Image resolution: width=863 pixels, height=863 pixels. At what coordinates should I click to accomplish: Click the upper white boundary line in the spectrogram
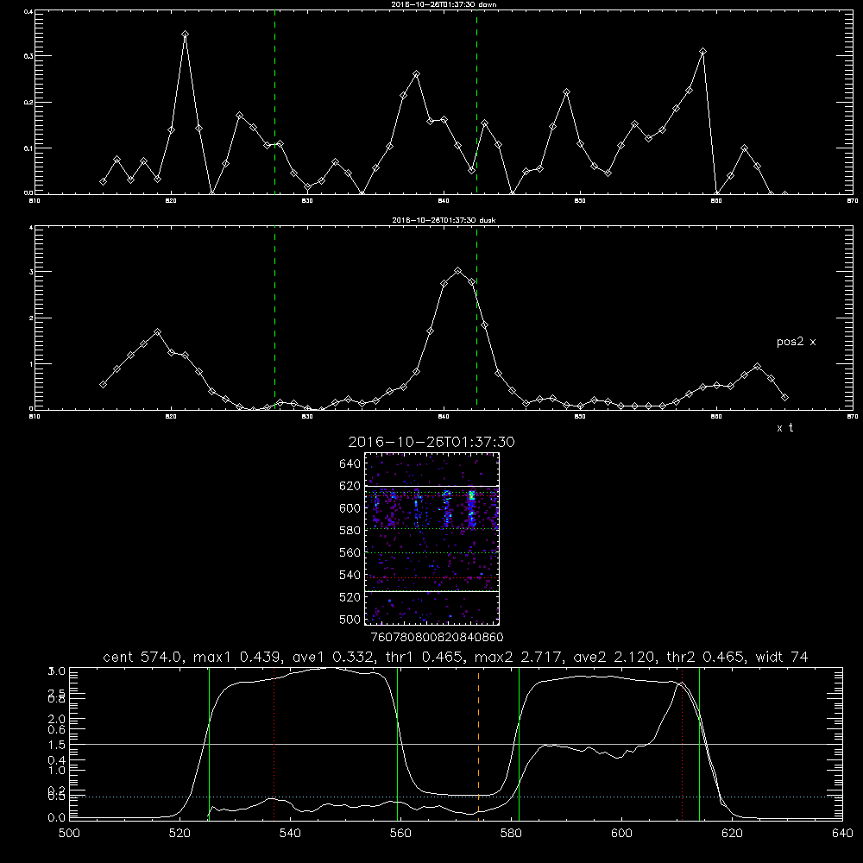[x=431, y=486]
